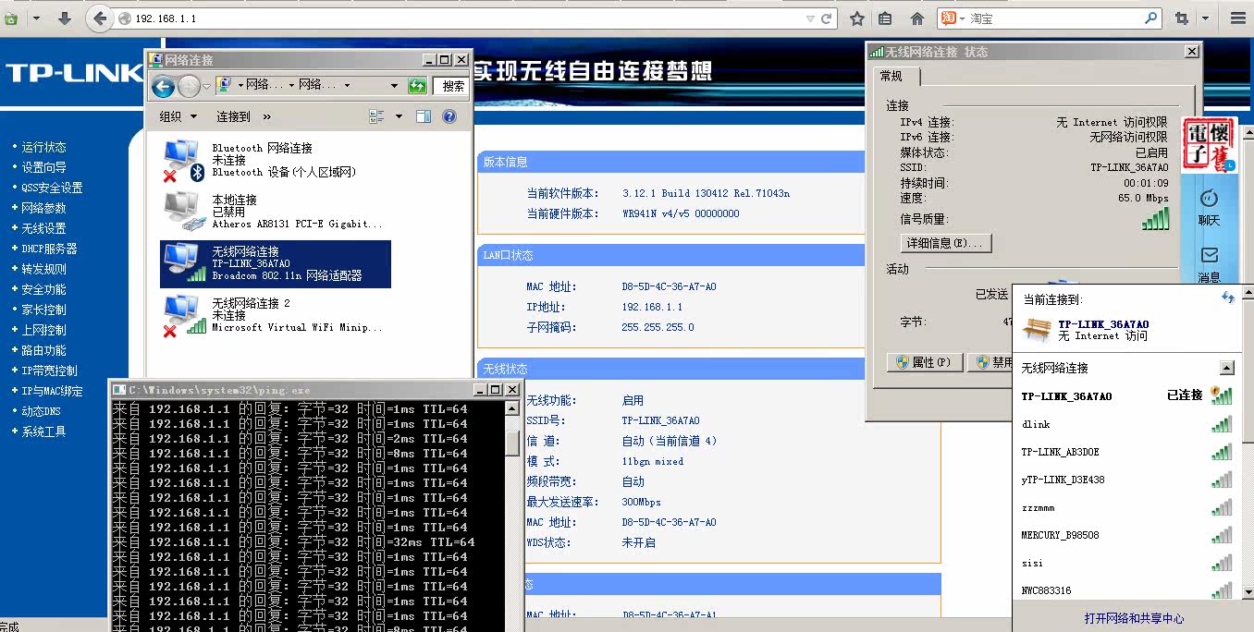Select the yTP-LINK_D3E438 wireless network
The width and height of the screenshot is (1254, 632).
[1126, 480]
